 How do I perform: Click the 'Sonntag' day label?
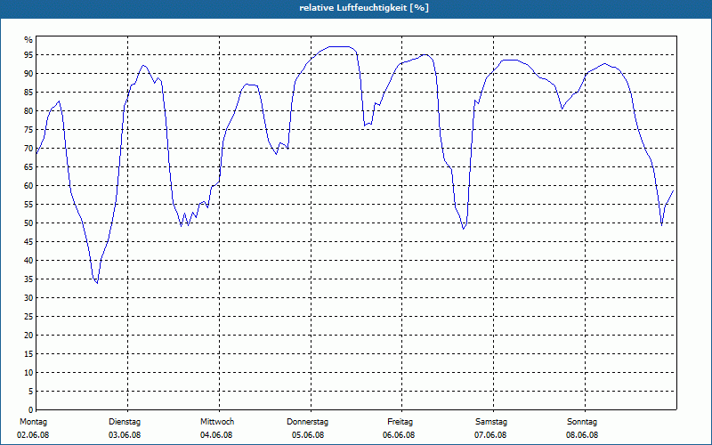click(582, 422)
